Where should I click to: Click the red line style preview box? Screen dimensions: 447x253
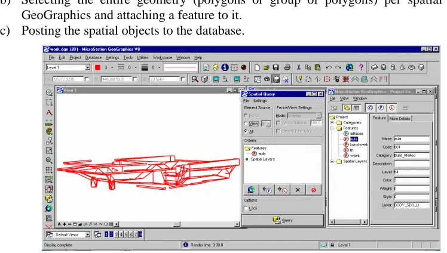(x=180, y=67)
